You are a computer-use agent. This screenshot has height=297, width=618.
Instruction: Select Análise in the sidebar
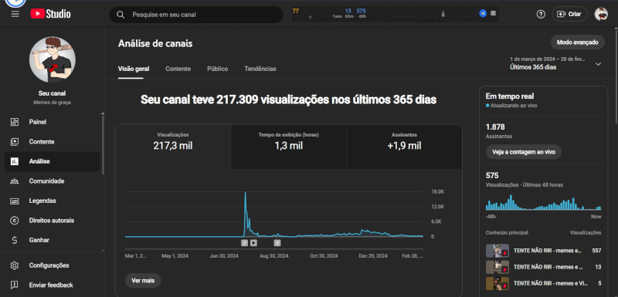point(52,161)
